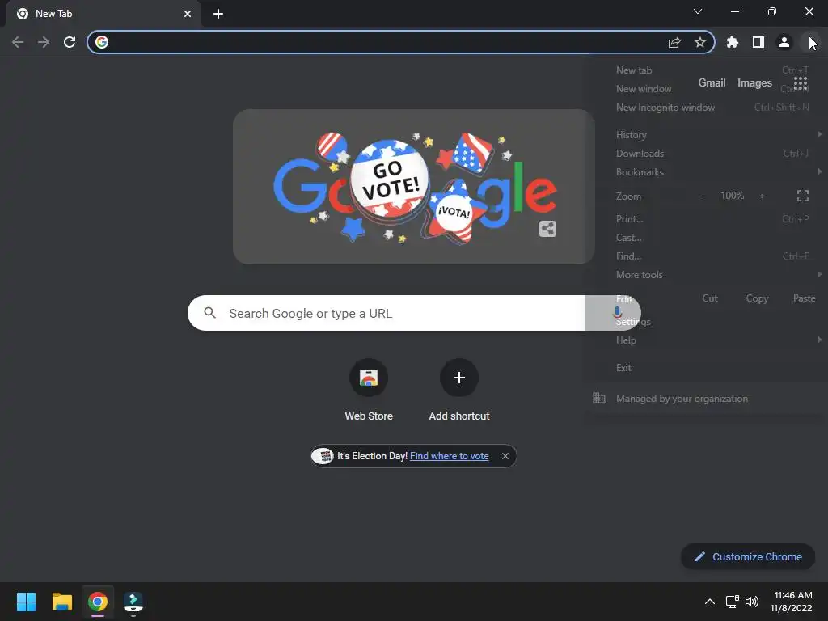The width and height of the screenshot is (828, 621).
Task: Open the profile avatar icon
Action: (784, 42)
